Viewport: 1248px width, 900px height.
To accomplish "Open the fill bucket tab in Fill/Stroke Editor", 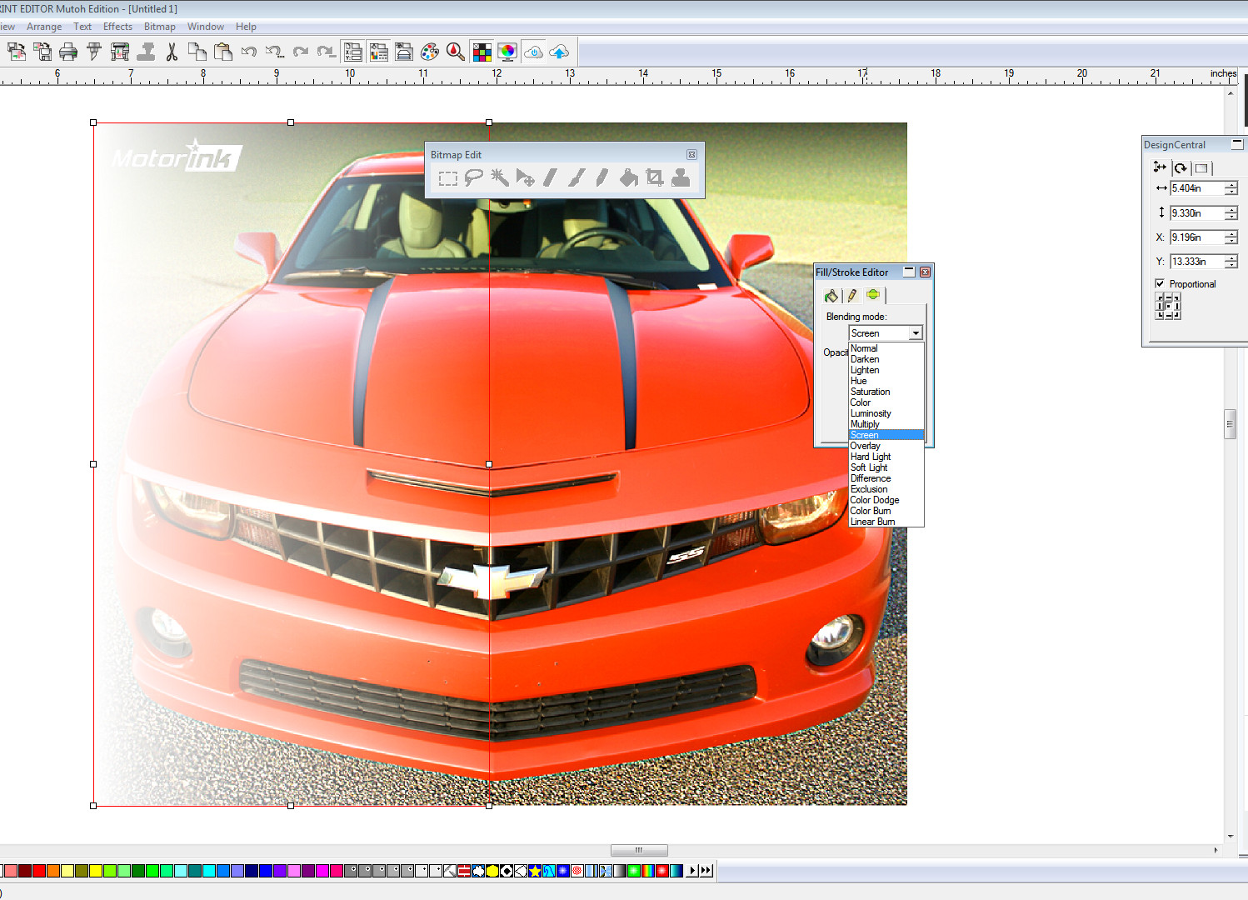I will click(831, 296).
